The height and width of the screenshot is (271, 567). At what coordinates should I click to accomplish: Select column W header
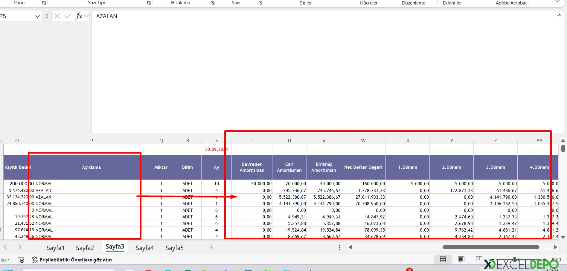pos(363,140)
